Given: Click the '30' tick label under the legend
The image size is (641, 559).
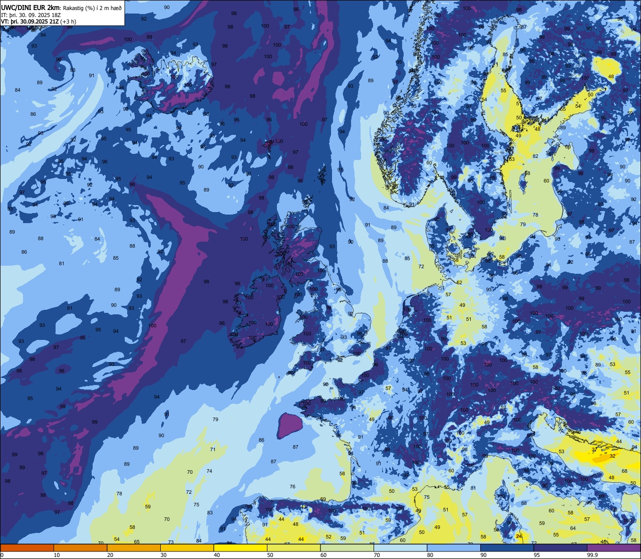Looking at the screenshot, I should click(163, 555).
